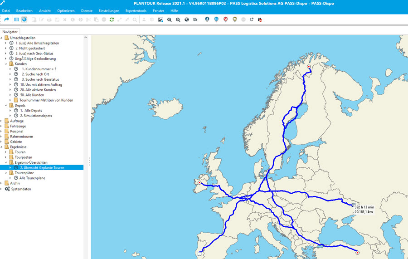Click the route endpoint flag near '392 h 13 min'

(353, 205)
